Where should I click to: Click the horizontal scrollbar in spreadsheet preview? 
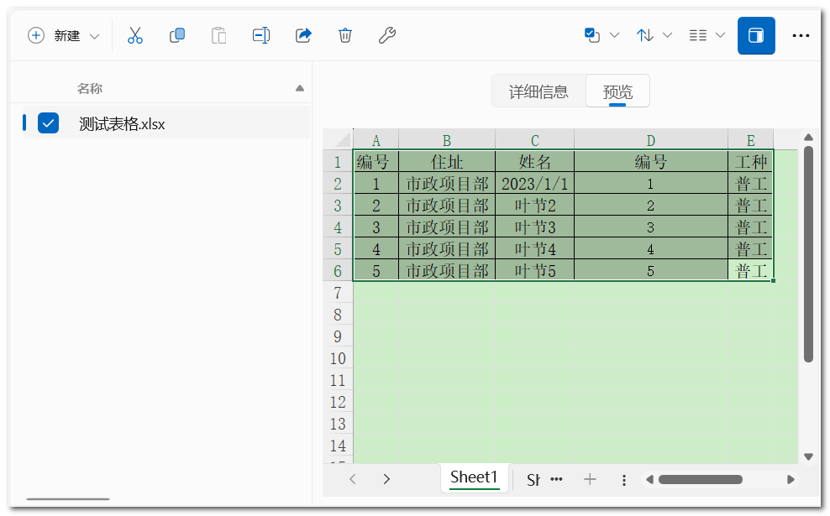tap(700, 480)
